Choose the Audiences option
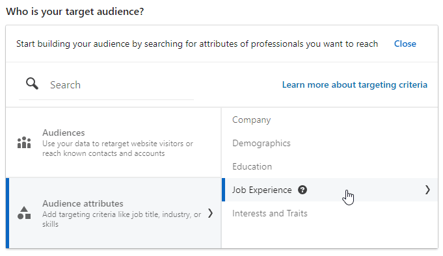Viewport: 443px width, 256px height. coord(113,142)
